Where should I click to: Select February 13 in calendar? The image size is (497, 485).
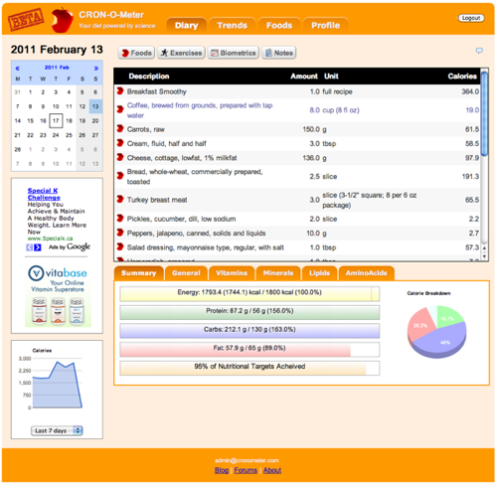tap(95, 106)
